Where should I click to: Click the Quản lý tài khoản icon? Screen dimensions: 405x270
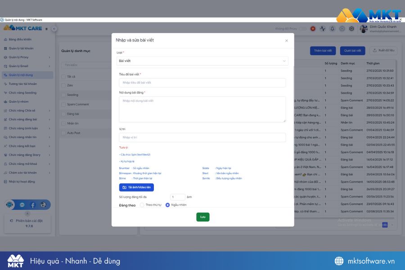[5, 48]
